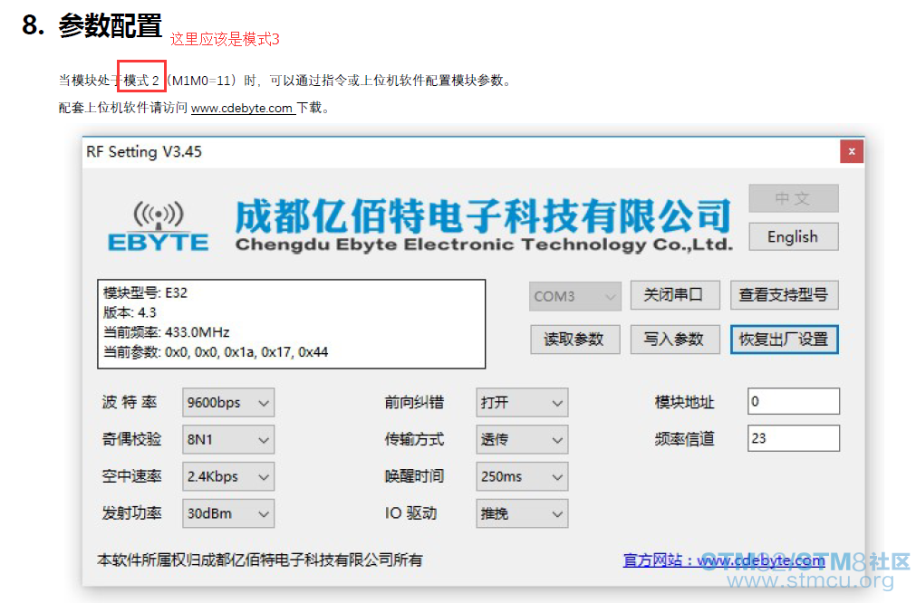Close the RF Setting V3.45 window
Viewport: 916px width, 603px height.
[x=852, y=152]
